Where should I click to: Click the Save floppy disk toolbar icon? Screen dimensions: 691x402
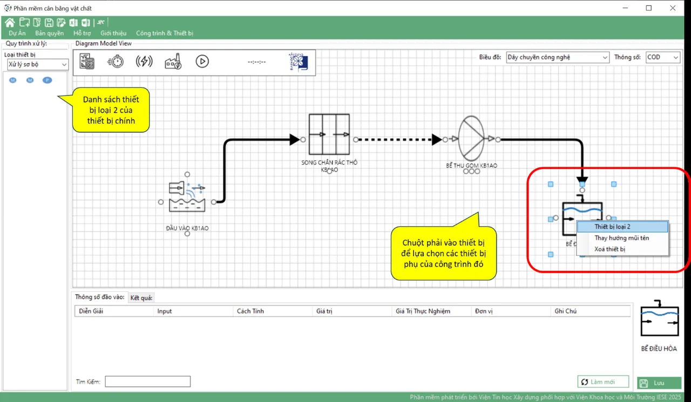[x=49, y=22]
